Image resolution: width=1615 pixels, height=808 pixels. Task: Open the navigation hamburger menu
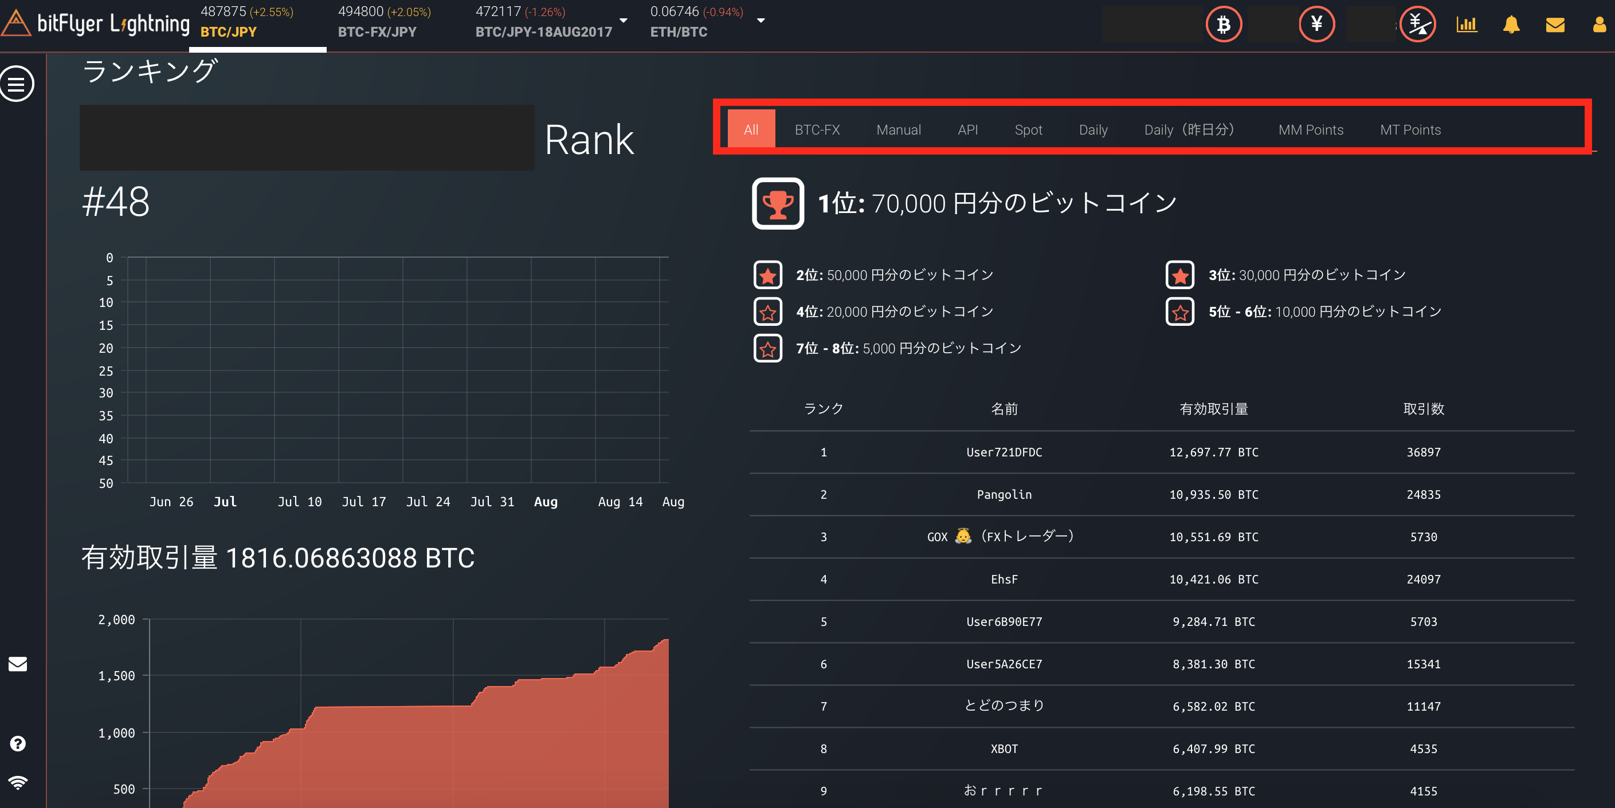(x=17, y=83)
